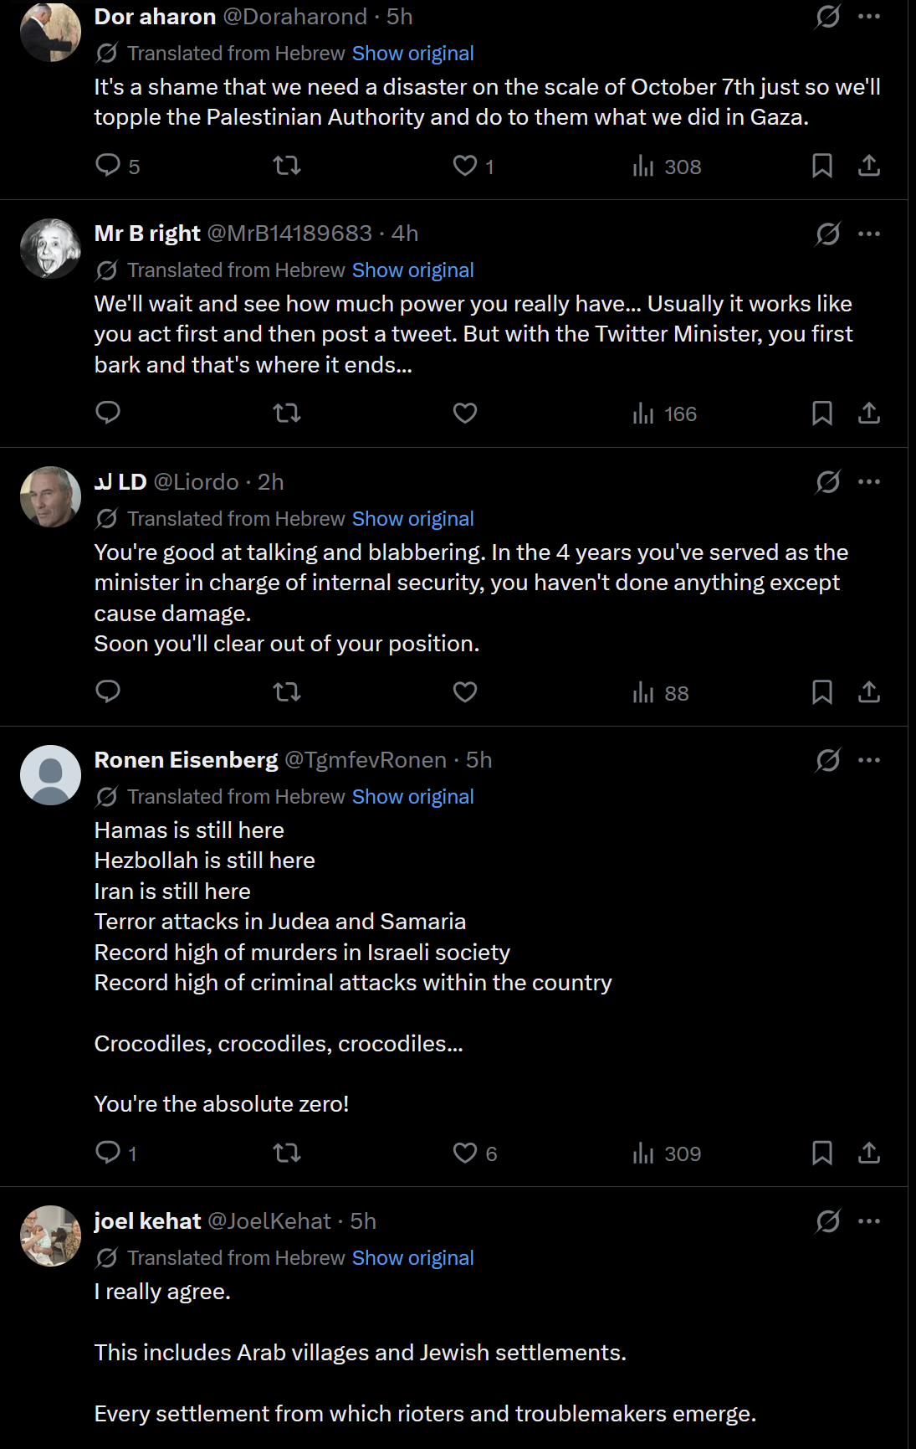Open the joel kehat display name
Image resolution: width=916 pixels, height=1449 pixels.
pos(147,1221)
